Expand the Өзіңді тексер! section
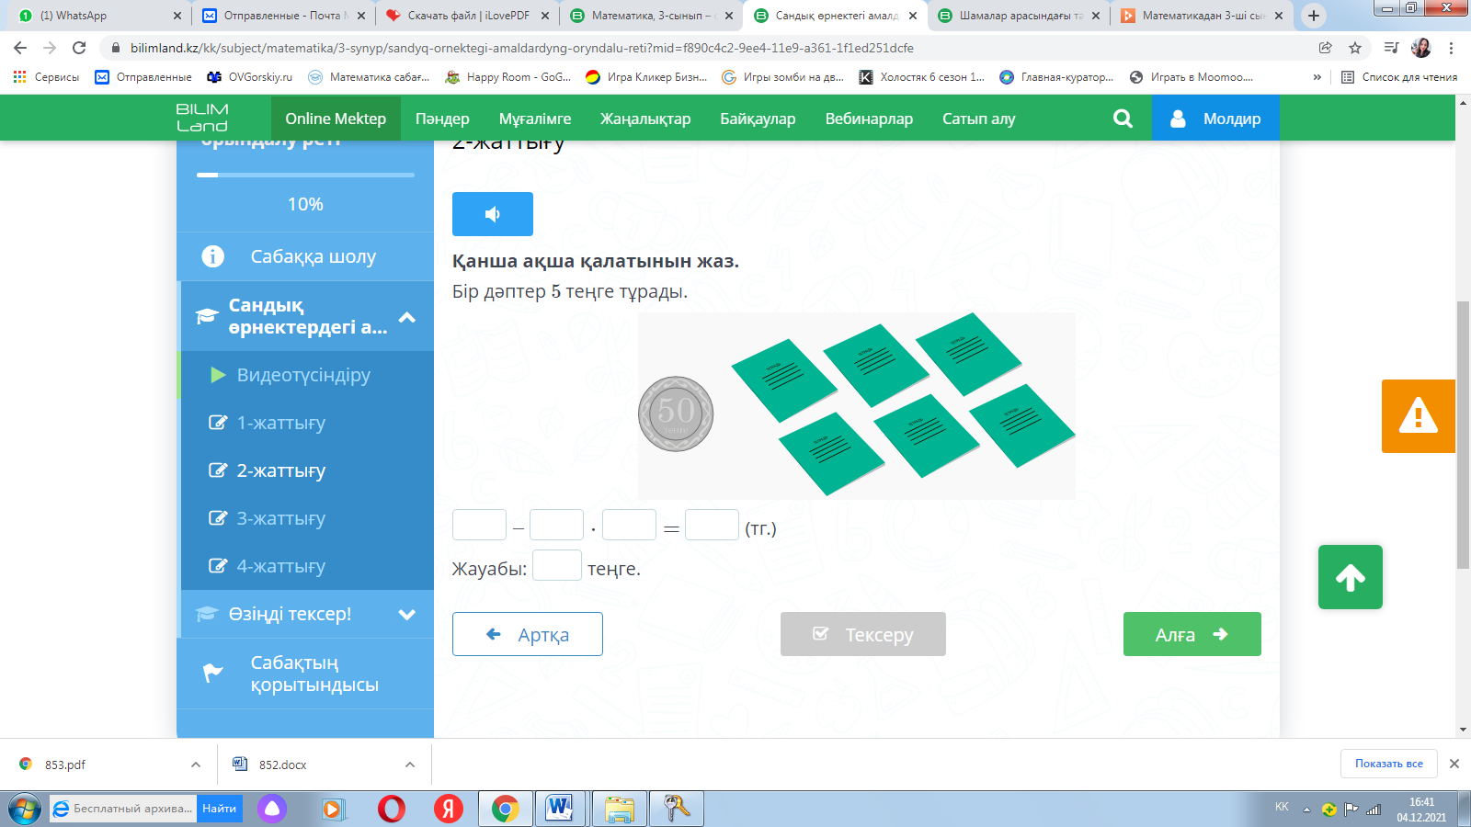Screen dimensions: 1471x827 (x=406, y=614)
